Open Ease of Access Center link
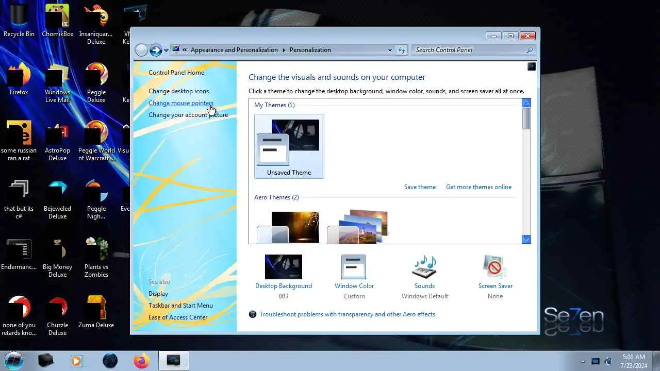660x371 pixels. pyautogui.click(x=178, y=317)
